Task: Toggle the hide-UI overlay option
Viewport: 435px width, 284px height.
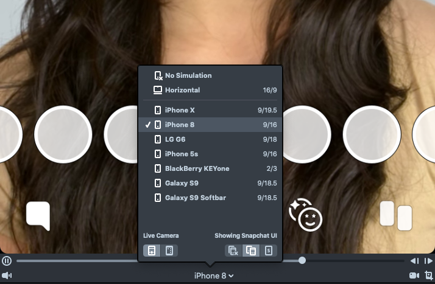Action: click(x=233, y=251)
